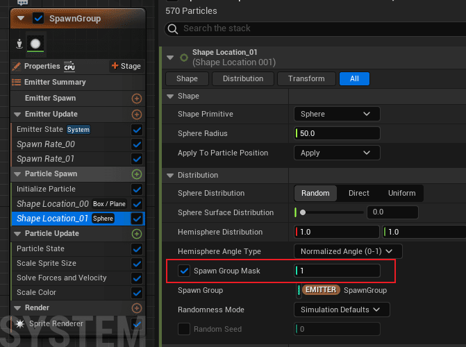This screenshot has height=347, width=466.
Task: Collapse the Render section
Action: (17, 308)
